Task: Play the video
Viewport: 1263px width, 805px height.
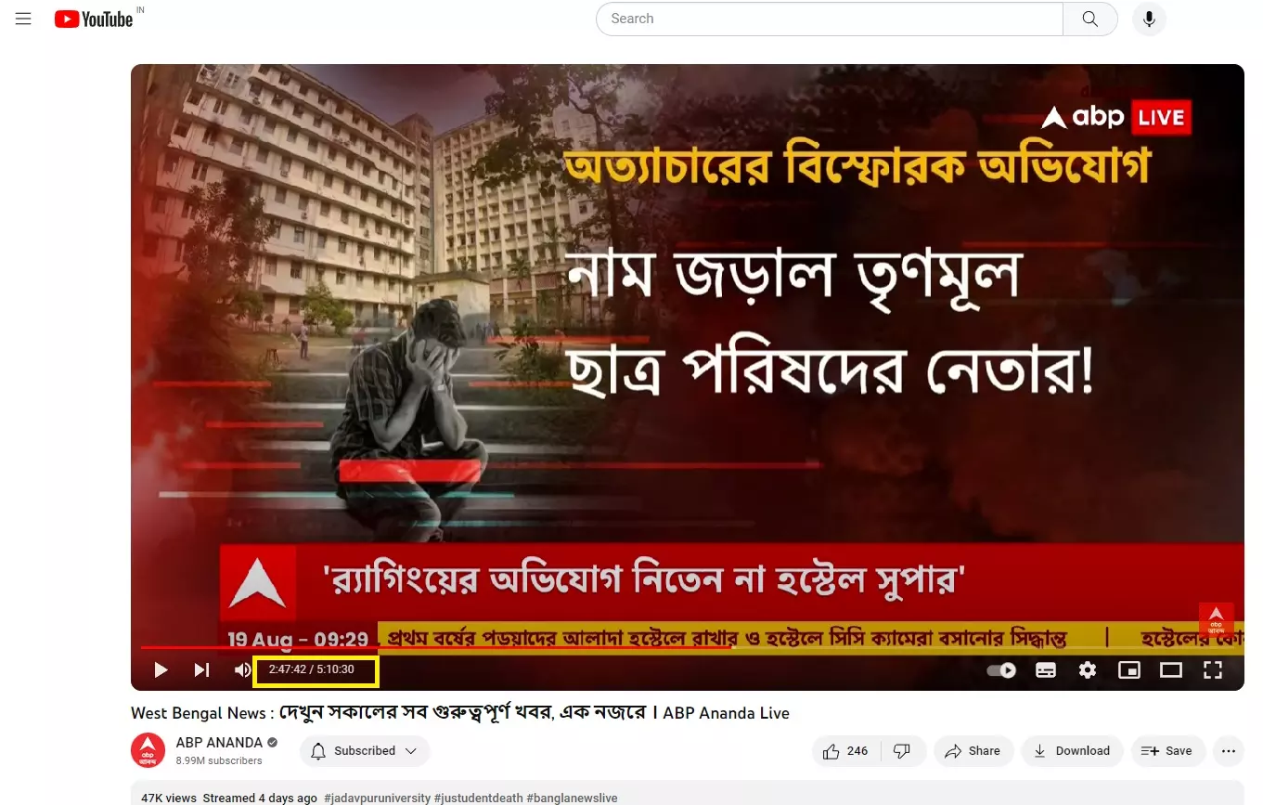Action: point(161,669)
